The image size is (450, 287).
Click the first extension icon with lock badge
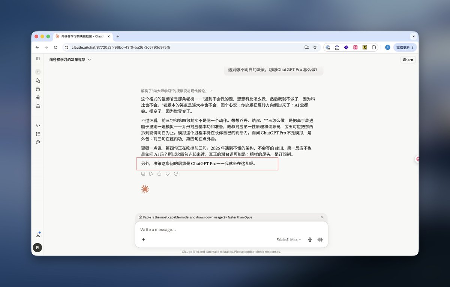click(328, 48)
